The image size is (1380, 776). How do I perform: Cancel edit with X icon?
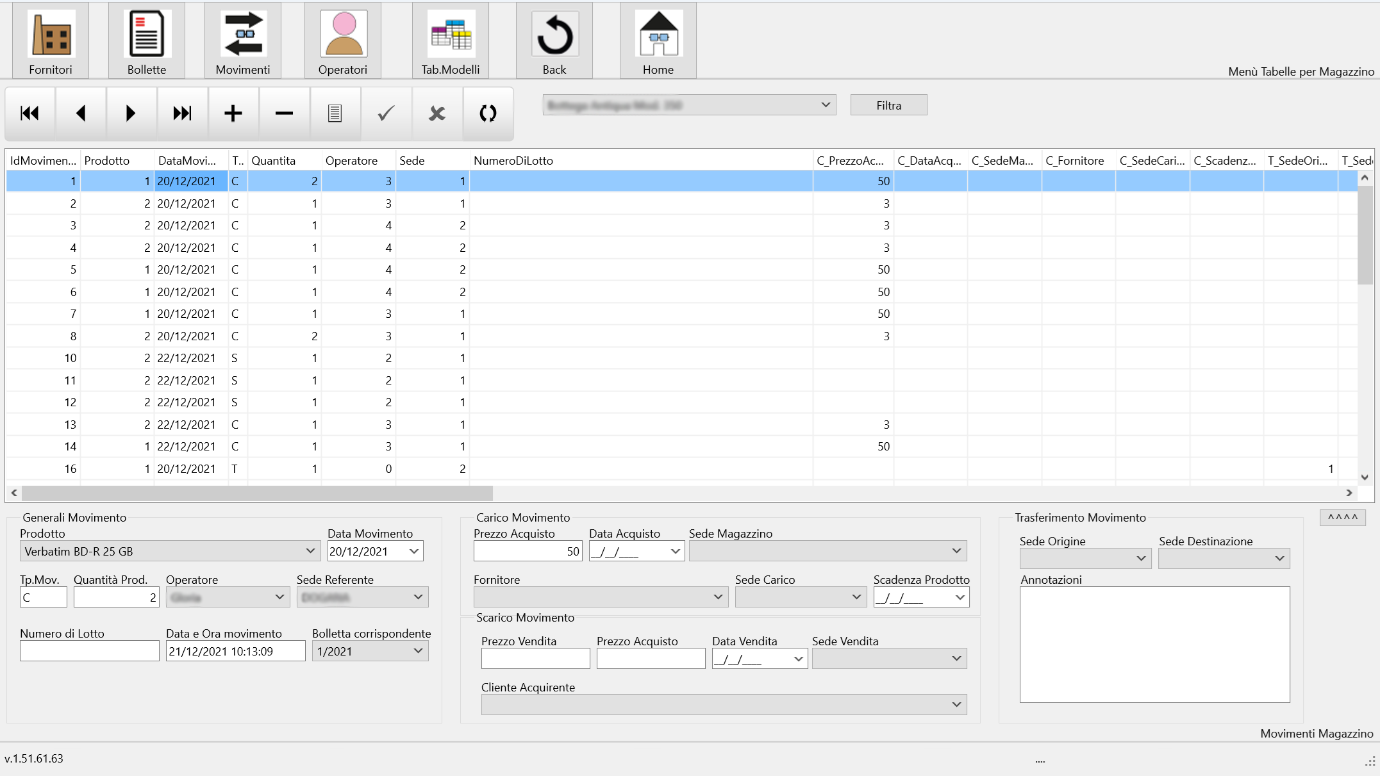coord(437,113)
